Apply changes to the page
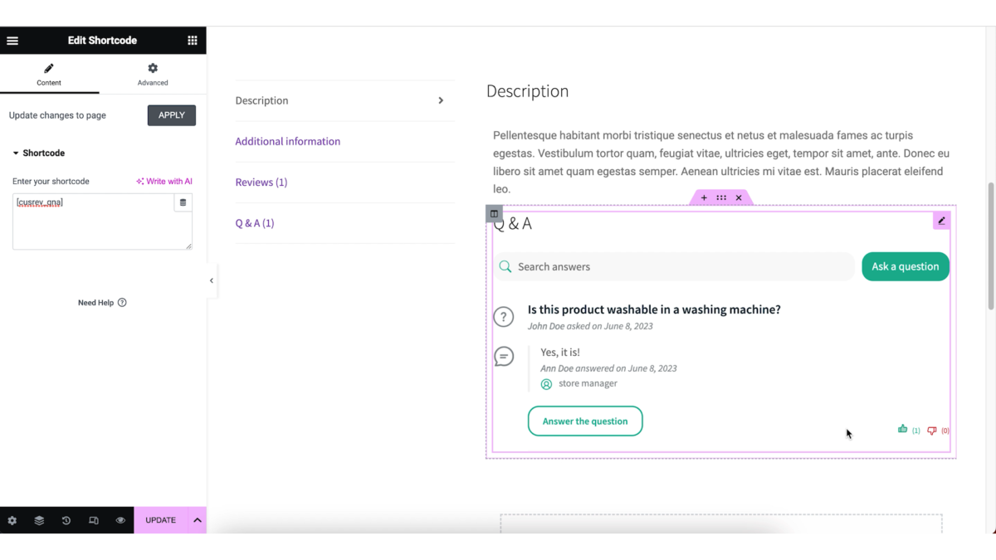 171,115
